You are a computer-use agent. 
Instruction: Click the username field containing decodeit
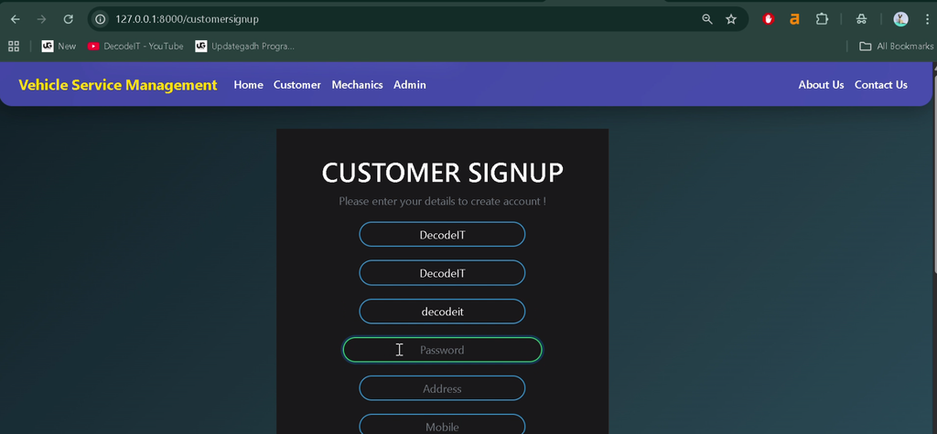[442, 312]
